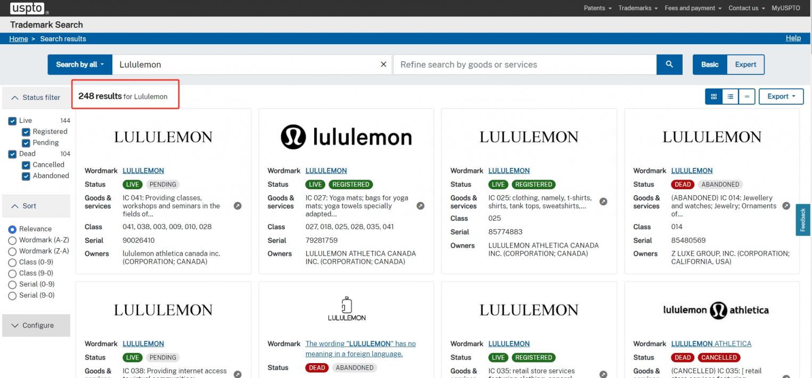This screenshot has height=378, width=812.
Task: Click the USPTO logo
Action: [29, 8]
